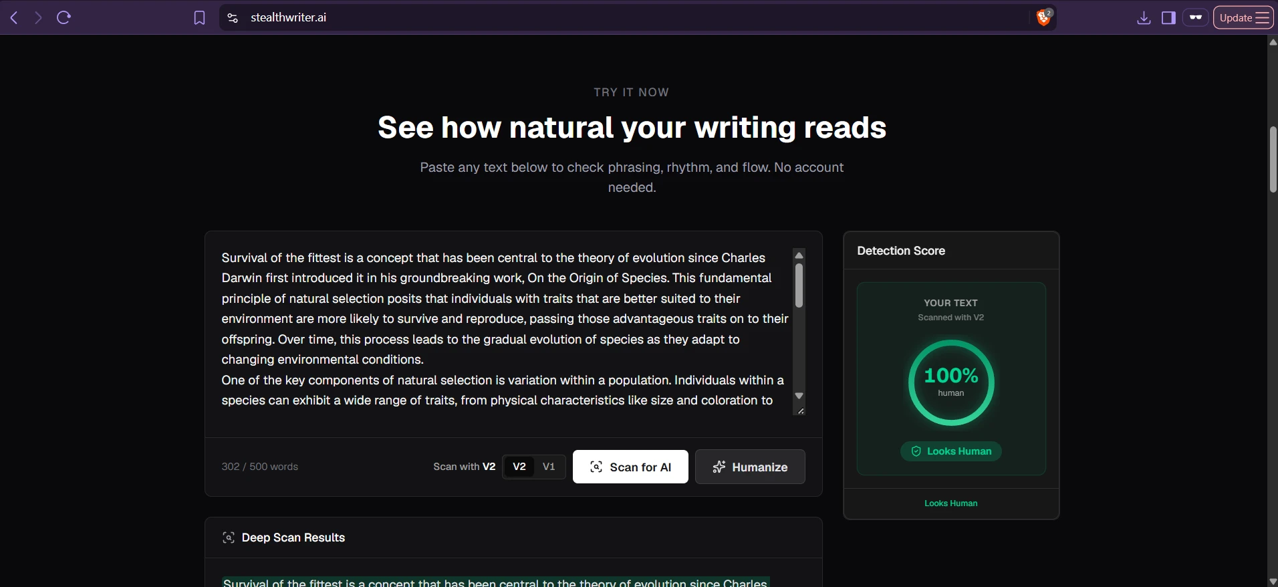Open the browser hamburger menu
The width and height of the screenshot is (1278, 587).
[x=1263, y=18]
